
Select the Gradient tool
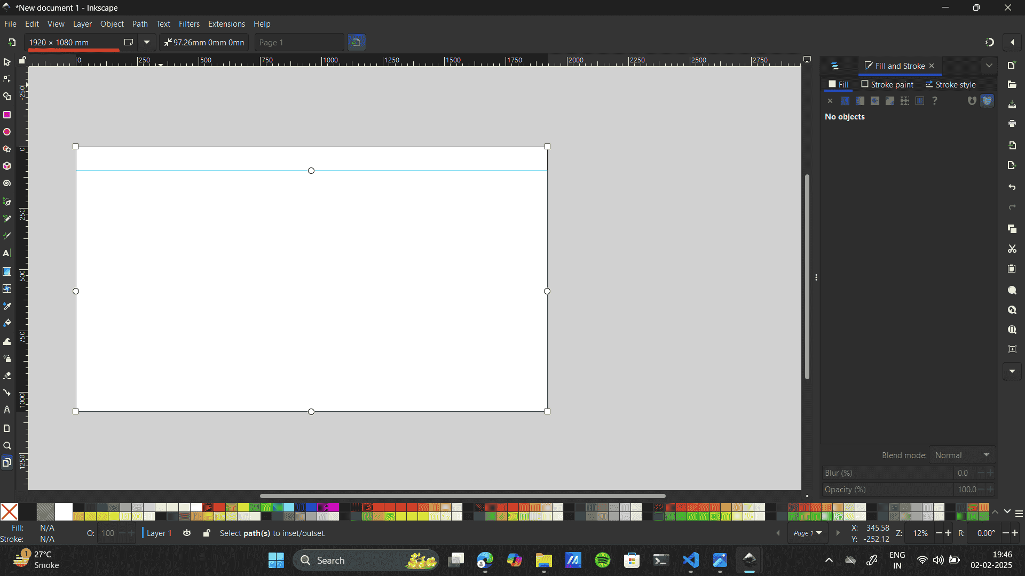7,271
